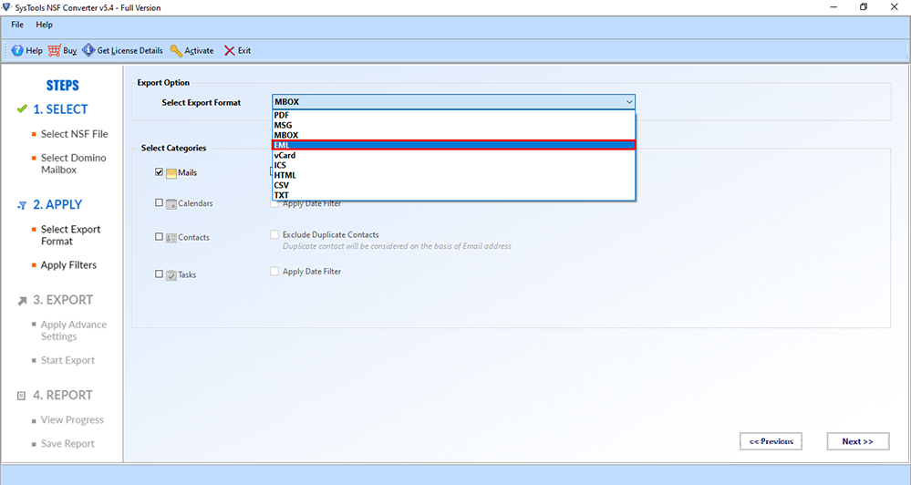911x485 pixels.
Task: Choose TXT from the format list
Action: [454, 195]
